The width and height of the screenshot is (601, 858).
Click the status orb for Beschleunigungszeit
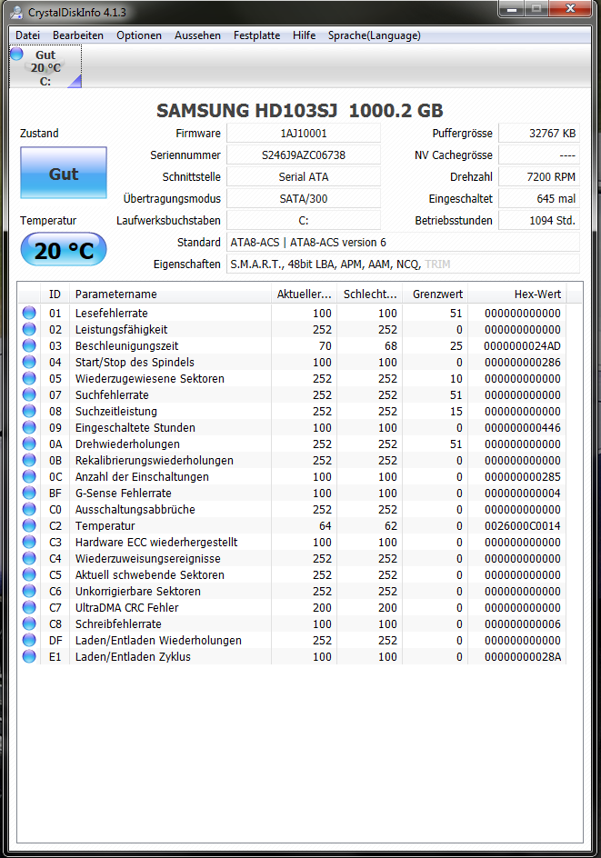[x=29, y=345]
